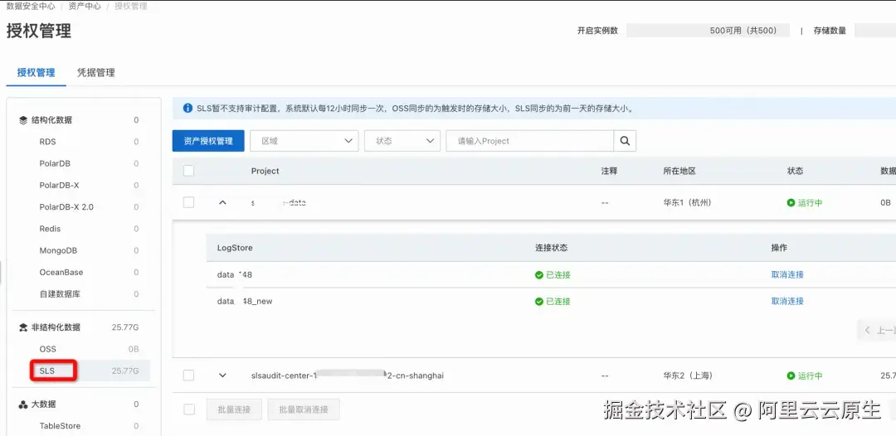This screenshot has width=896, height=436.
Task: Select TableStore in the sidebar
Action: click(x=60, y=426)
